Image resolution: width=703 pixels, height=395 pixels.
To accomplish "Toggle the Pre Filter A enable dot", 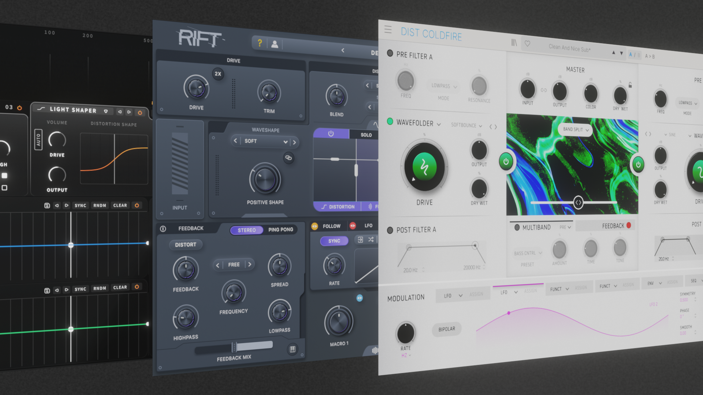I will tap(390, 53).
